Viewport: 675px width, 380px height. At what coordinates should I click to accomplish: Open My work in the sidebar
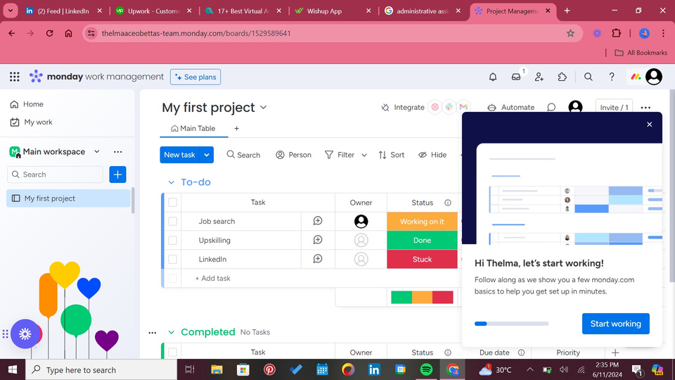point(38,122)
